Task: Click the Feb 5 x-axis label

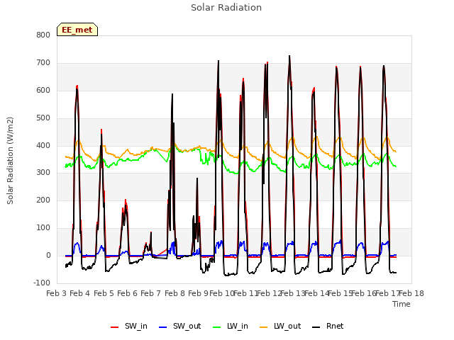Action: click(x=104, y=293)
